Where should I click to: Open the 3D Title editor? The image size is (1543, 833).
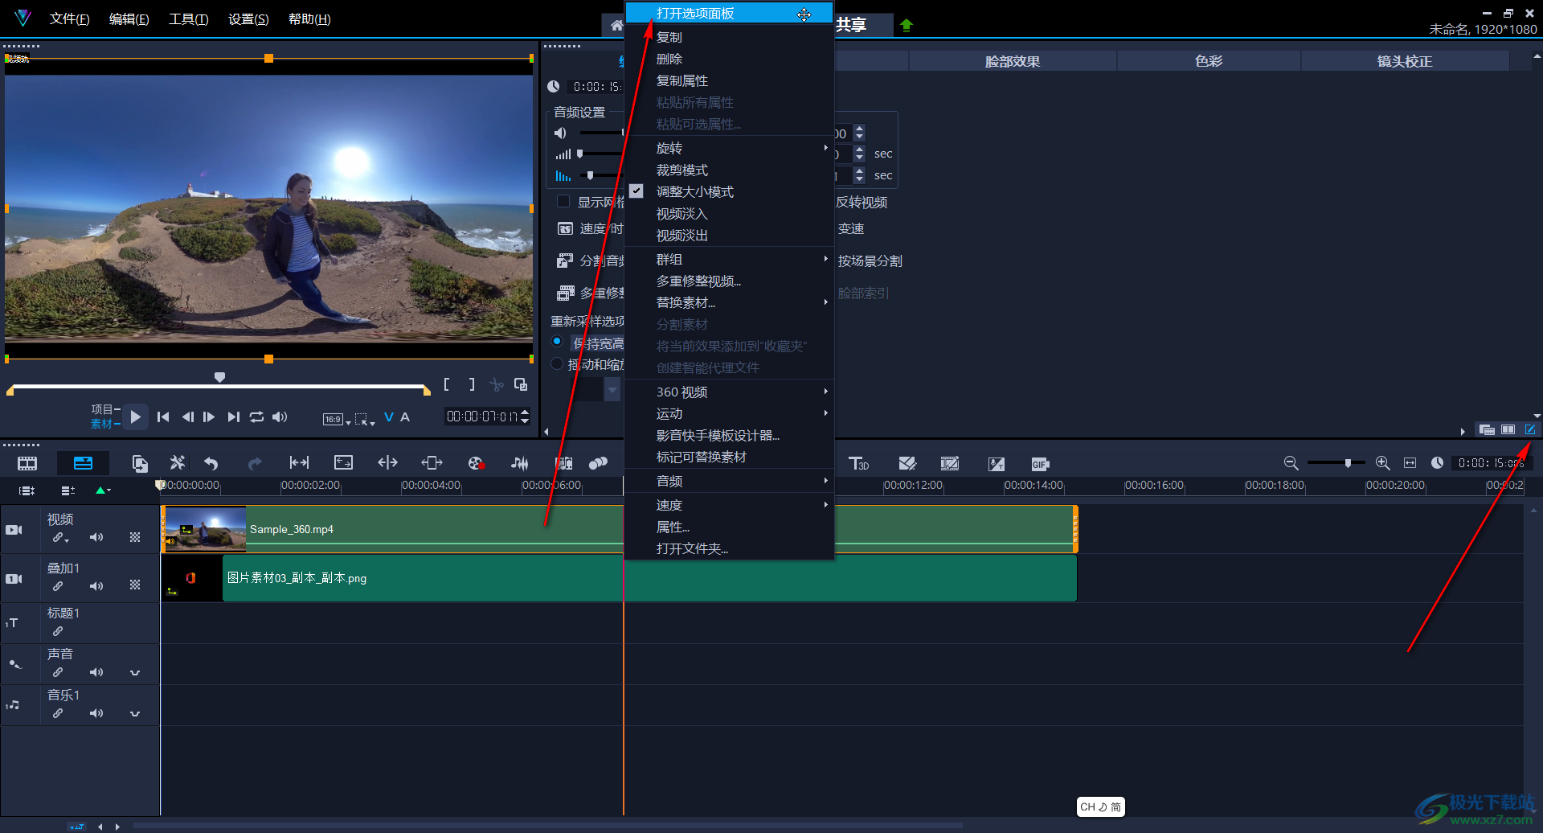pos(858,463)
